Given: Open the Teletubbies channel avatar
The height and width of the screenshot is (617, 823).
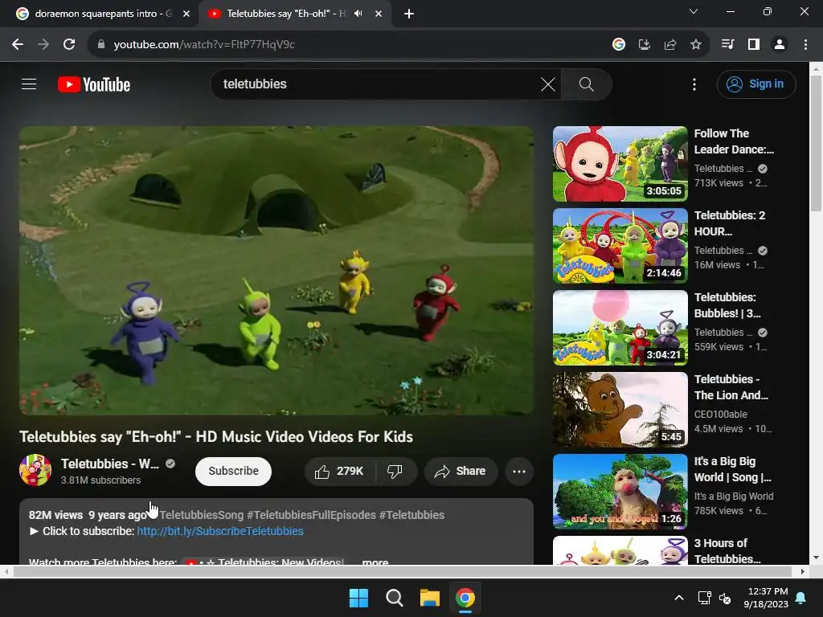Looking at the screenshot, I should pos(35,470).
